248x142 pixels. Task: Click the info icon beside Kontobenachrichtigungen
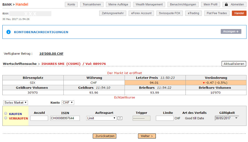click(x=9, y=32)
